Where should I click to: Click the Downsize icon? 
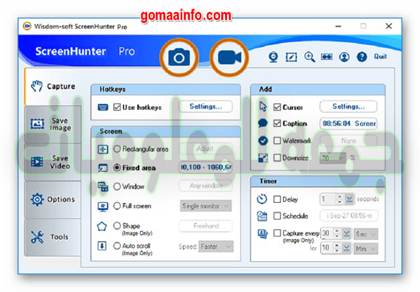[x=262, y=158]
